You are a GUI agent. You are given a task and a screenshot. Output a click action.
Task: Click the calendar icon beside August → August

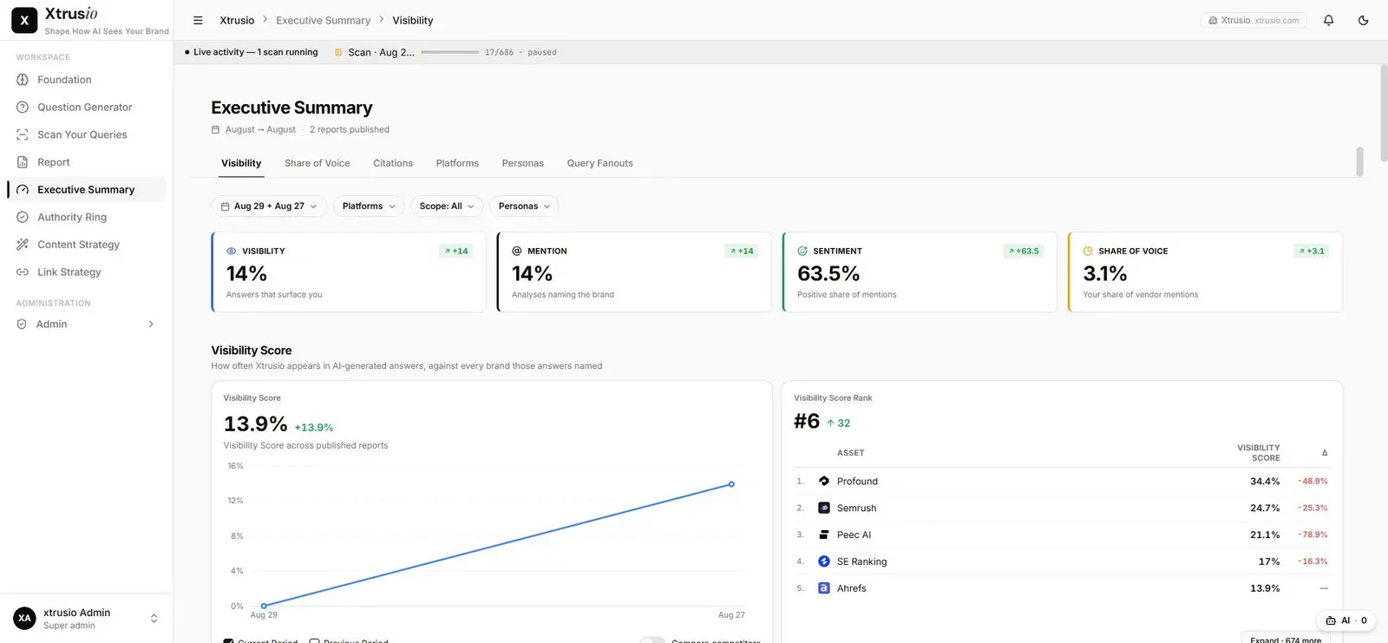pyautogui.click(x=216, y=129)
